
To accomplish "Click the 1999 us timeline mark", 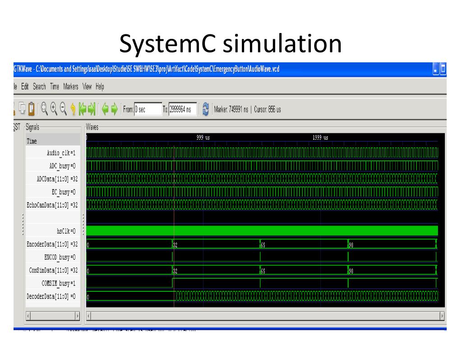I will tap(320, 137).
